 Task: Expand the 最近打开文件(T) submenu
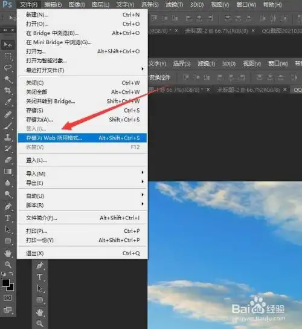click(x=83, y=70)
